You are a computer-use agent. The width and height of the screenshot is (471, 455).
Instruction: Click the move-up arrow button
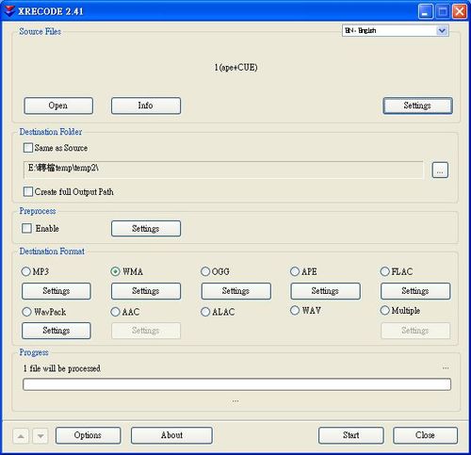coord(21,436)
